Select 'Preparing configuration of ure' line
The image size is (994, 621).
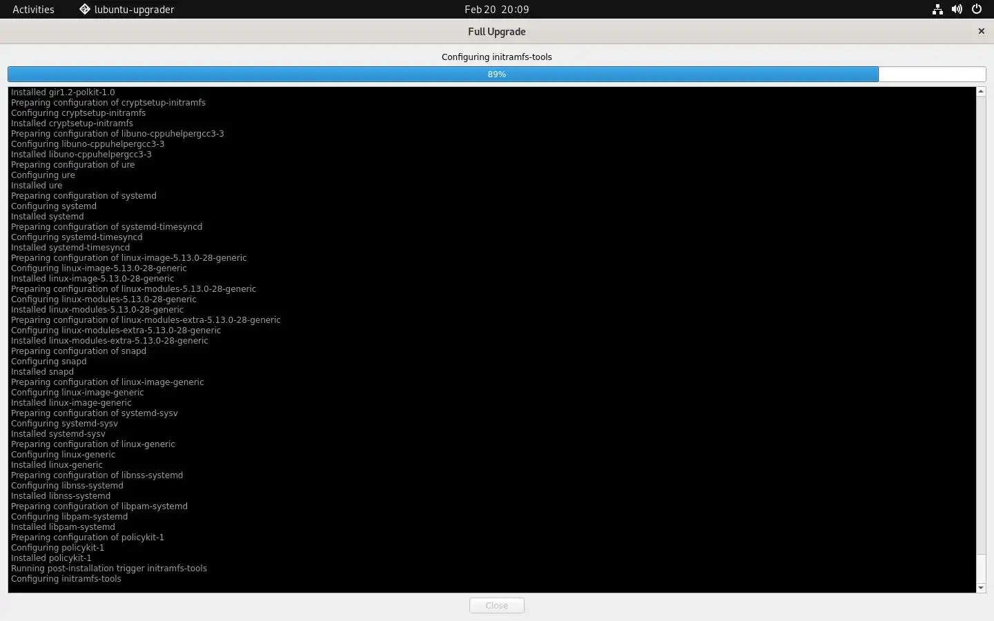tap(72, 164)
